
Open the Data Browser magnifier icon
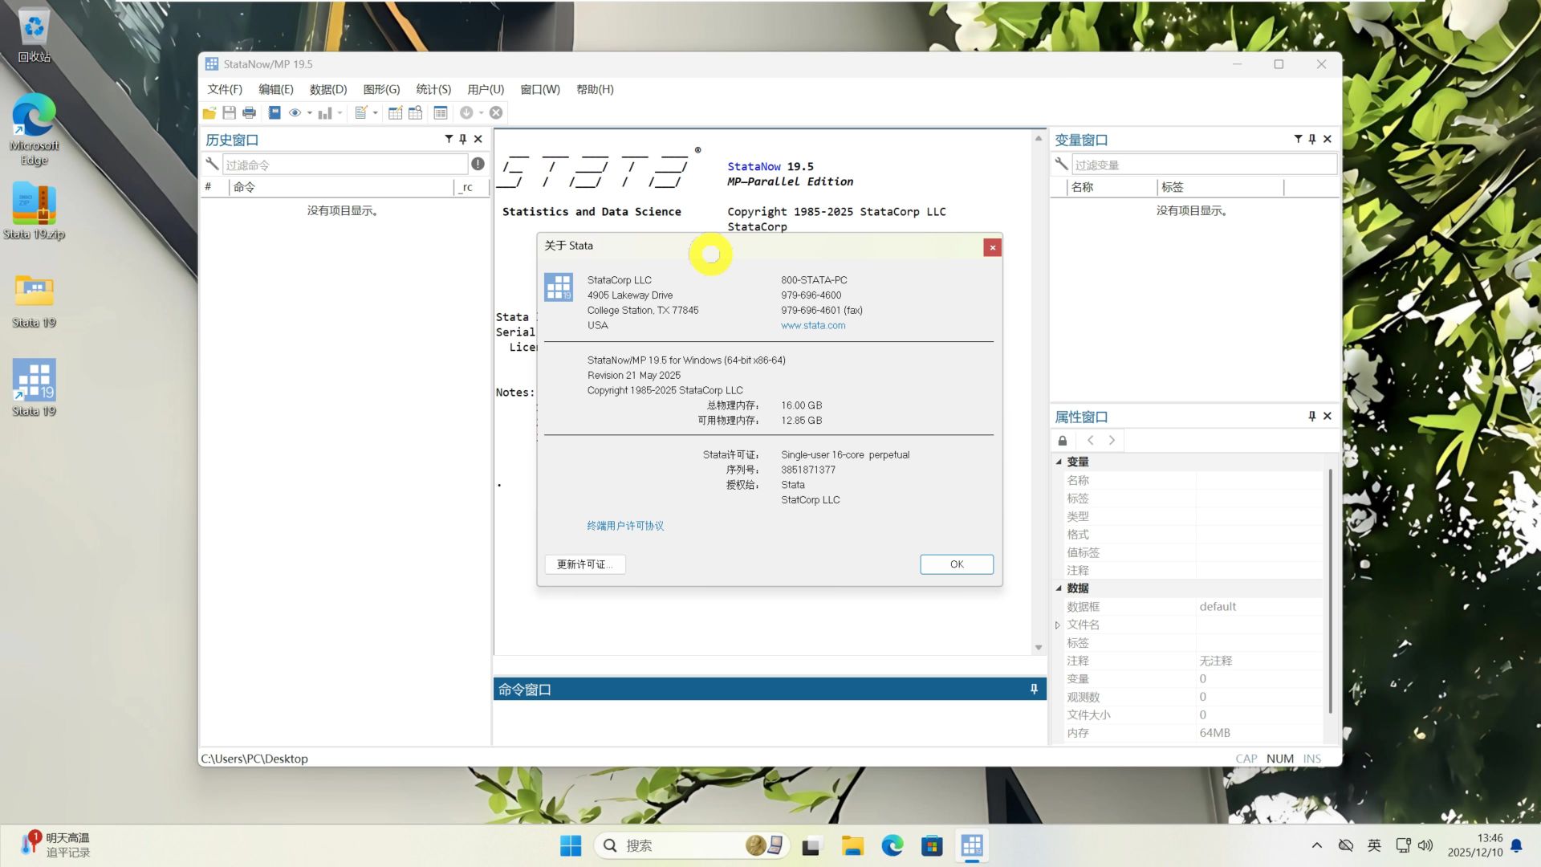(x=415, y=113)
